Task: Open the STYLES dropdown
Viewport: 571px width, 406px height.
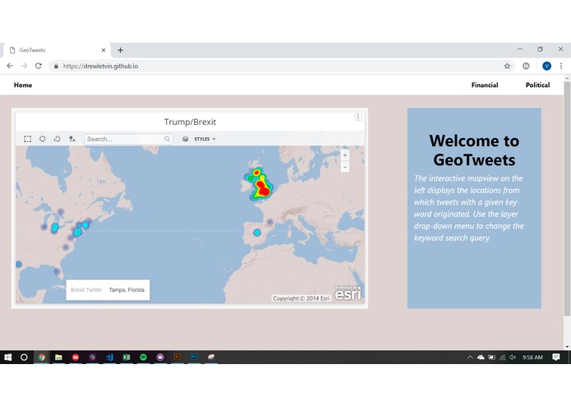Action: coord(205,139)
